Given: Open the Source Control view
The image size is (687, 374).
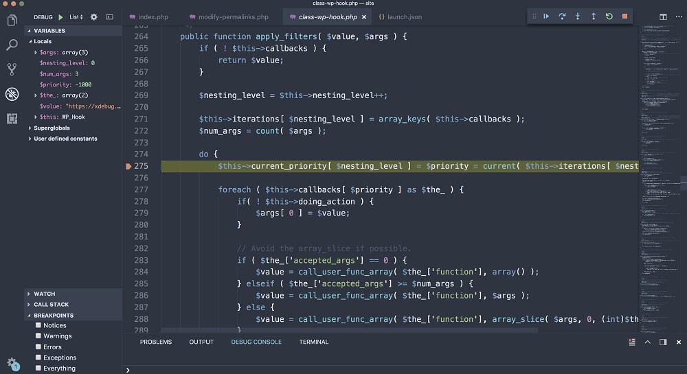Looking at the screenshot, I should point(12,69).
